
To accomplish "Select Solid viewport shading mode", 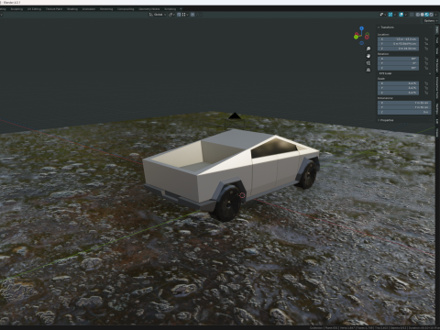I will [x=423, y=15].
